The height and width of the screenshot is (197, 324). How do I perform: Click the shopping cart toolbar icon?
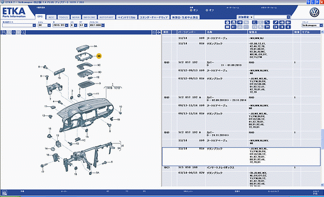point(267,27)
